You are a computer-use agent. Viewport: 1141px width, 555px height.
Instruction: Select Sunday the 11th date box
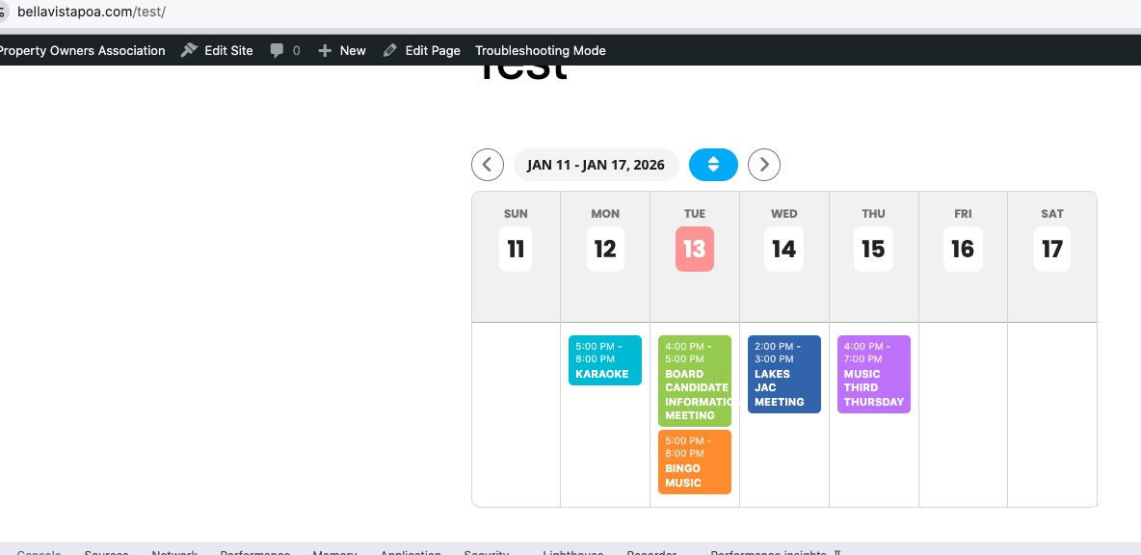516,249
